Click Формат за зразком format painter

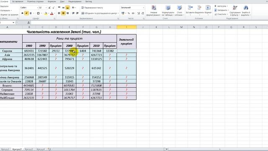click(x=9, y=15)
